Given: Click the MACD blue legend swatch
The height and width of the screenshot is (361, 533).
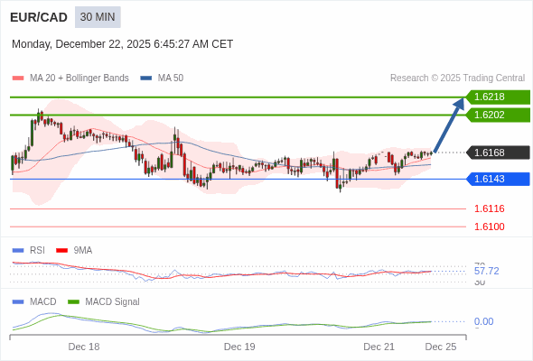Looking at the screenshot, I should (x=18, y=302).
